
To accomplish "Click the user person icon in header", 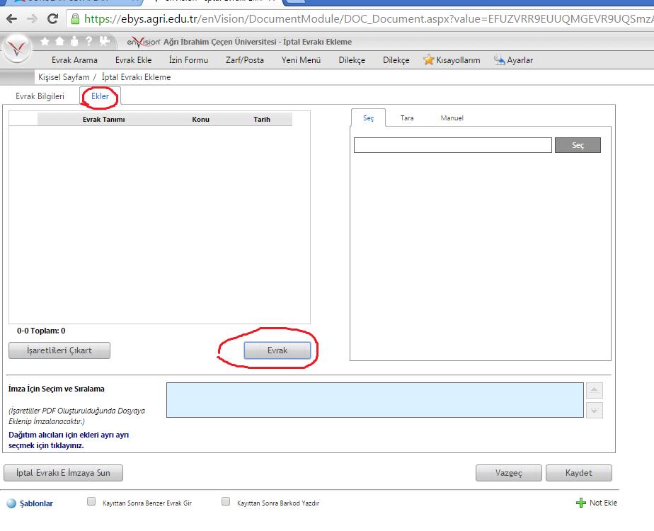I will 74,42.
